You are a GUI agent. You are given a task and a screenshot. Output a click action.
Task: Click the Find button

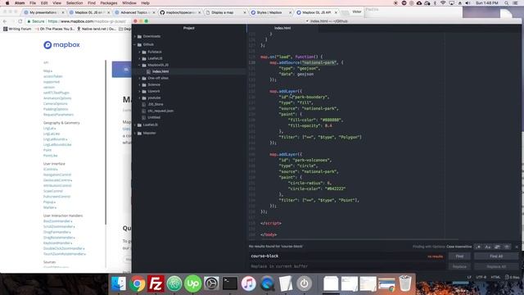459,256
